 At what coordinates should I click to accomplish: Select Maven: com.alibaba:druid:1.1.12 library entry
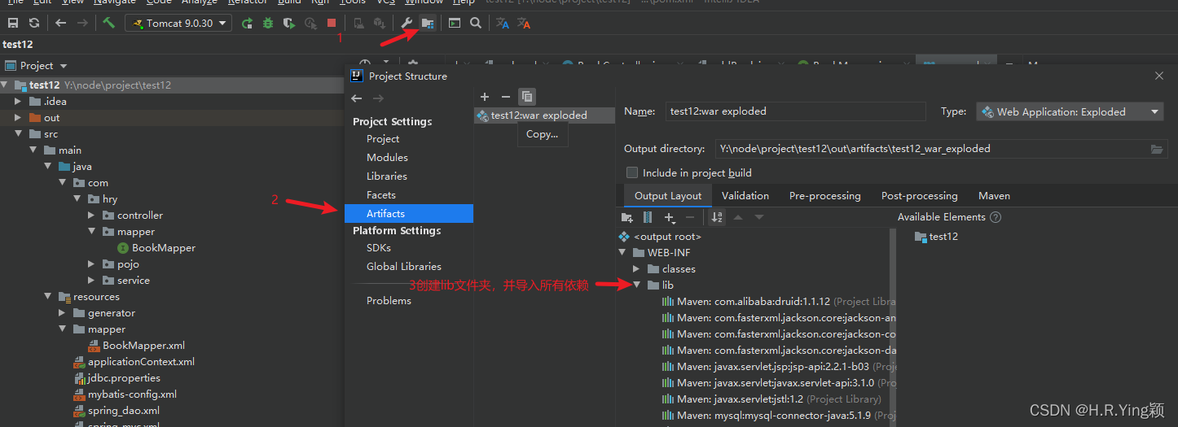pos(778,302)
